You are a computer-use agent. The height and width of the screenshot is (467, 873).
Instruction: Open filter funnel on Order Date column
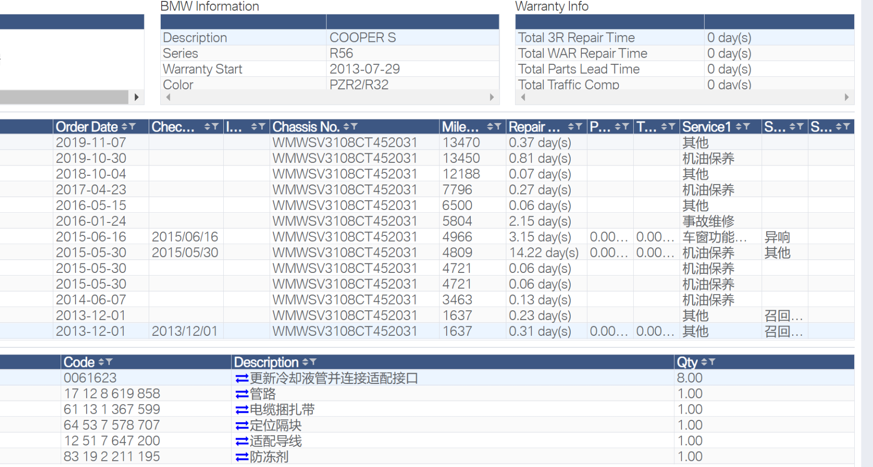coord(132,127)
